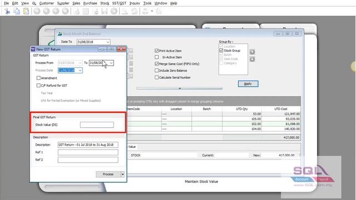Click the UTD Qty column header

pos(242,109)
